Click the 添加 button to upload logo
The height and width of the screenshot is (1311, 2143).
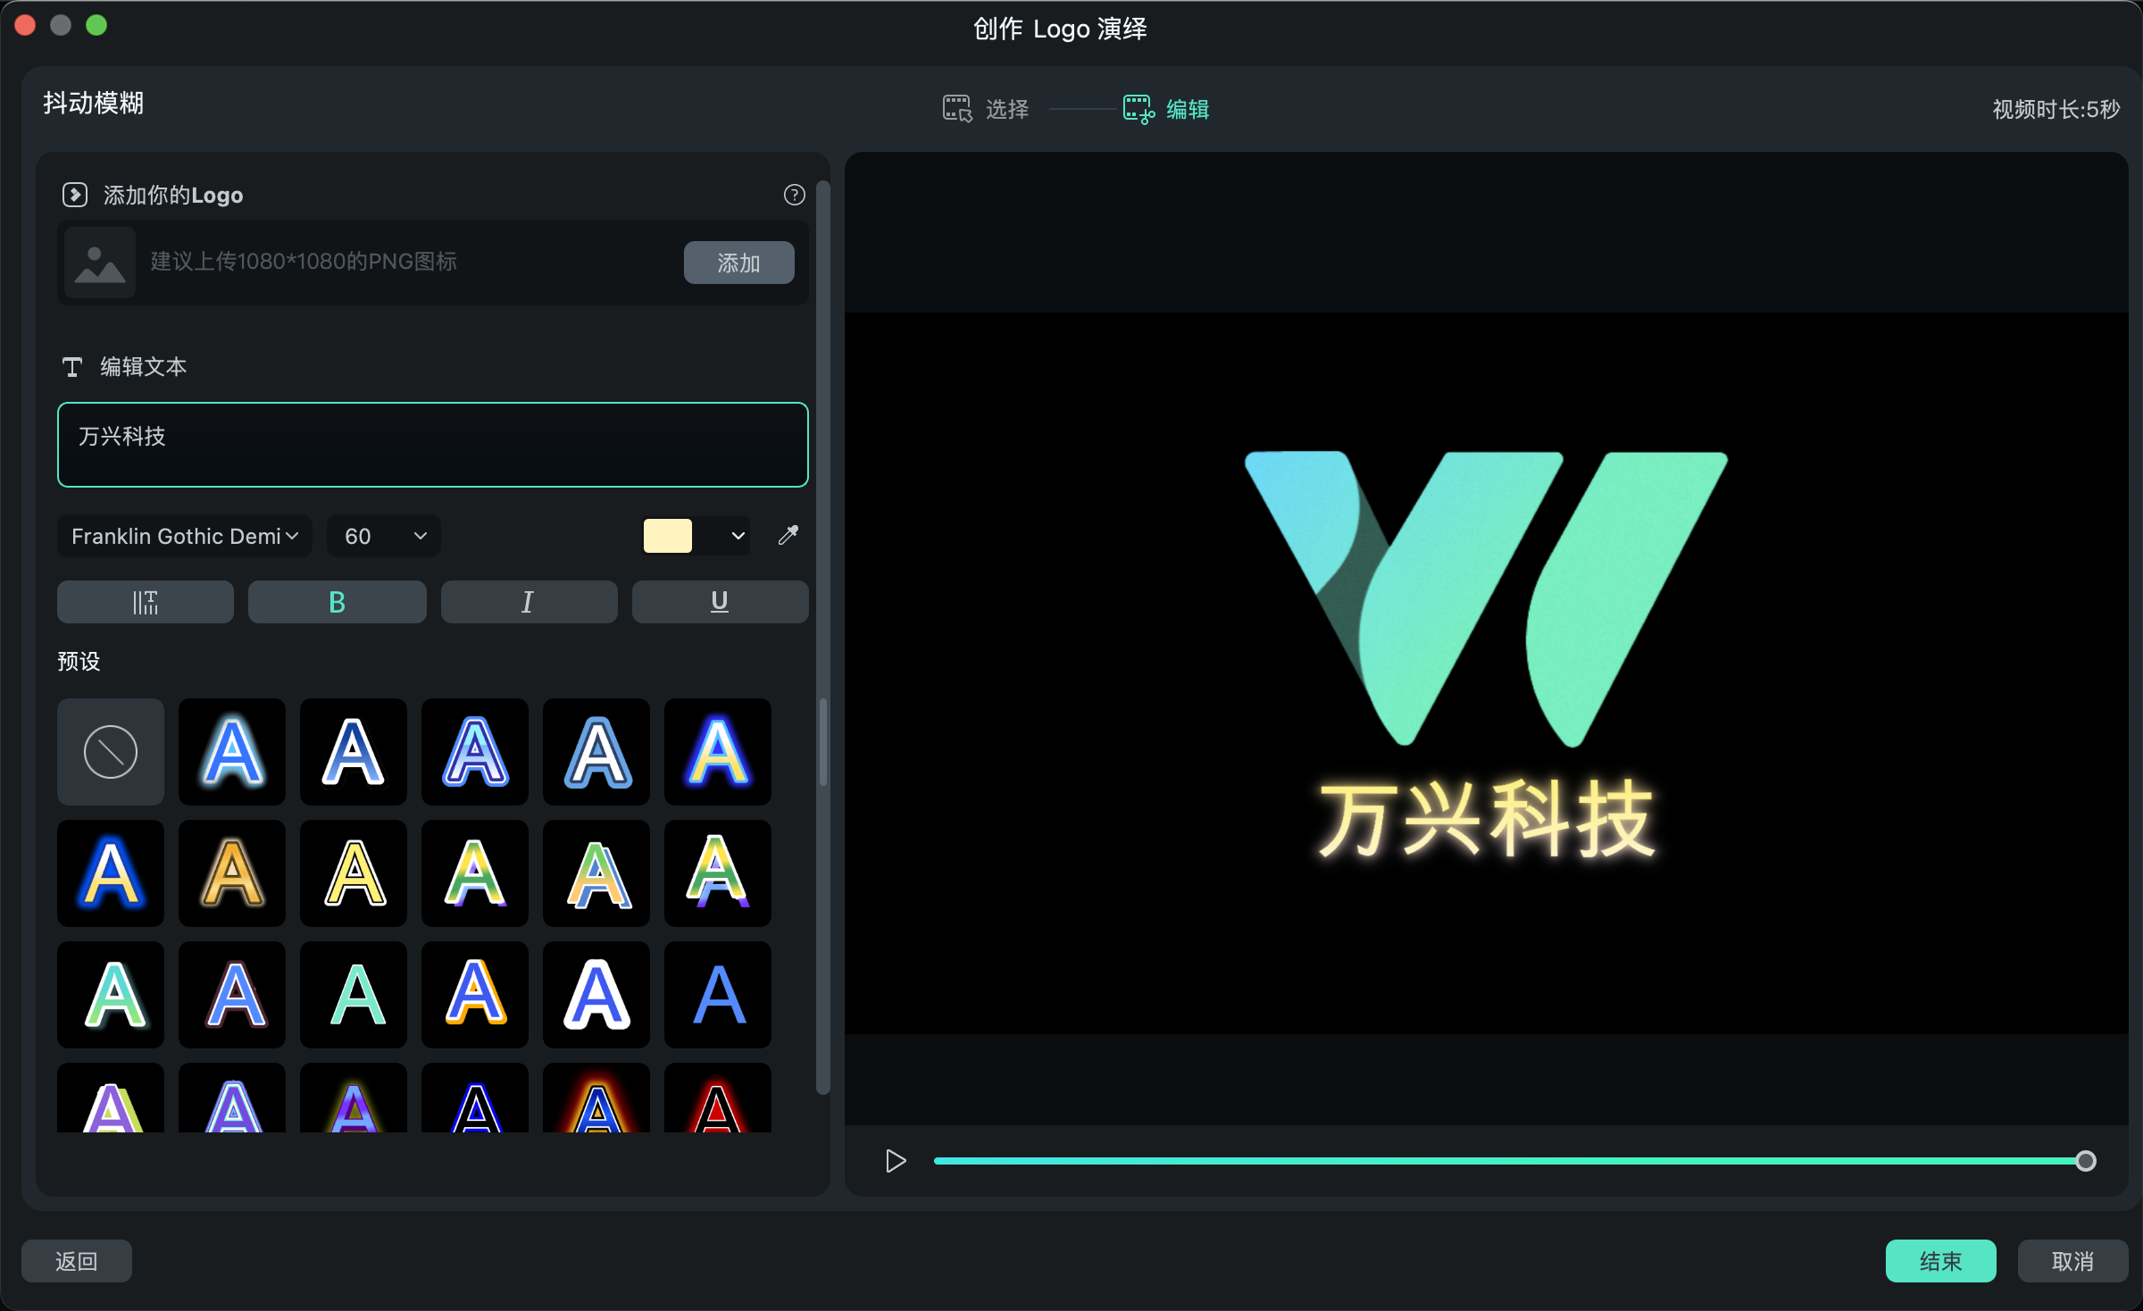pos(739,261)
